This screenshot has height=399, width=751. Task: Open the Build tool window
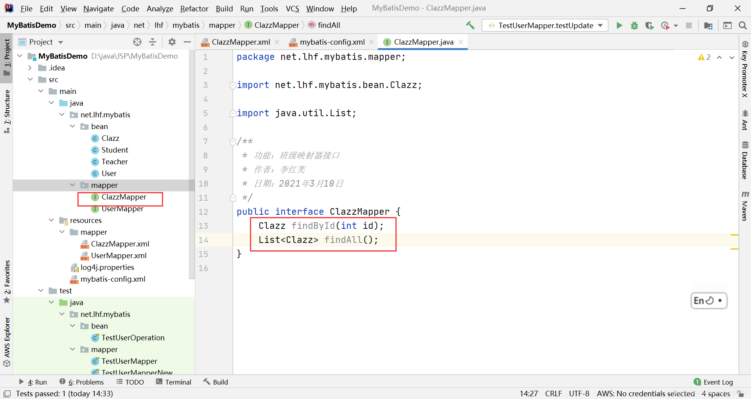[x=216, y=382]
